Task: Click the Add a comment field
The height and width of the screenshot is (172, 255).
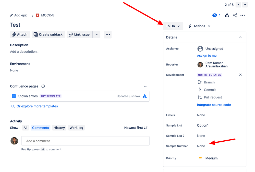Action: pos(85,141)
